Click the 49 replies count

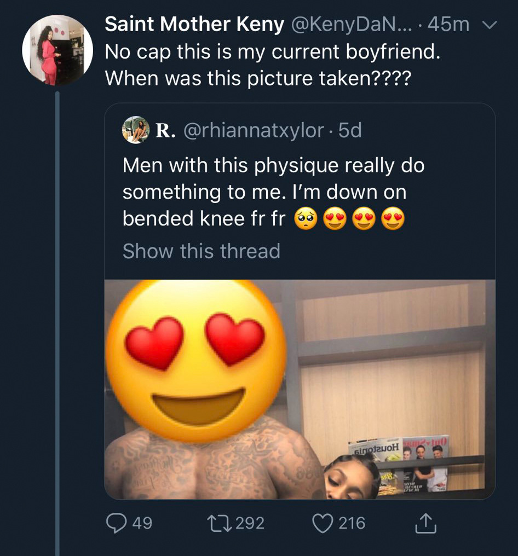(142, 523)
